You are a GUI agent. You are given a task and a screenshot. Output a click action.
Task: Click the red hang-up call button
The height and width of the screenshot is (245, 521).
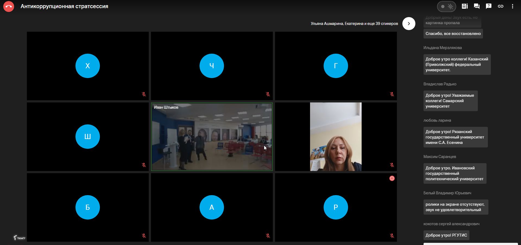pos(9,7)
